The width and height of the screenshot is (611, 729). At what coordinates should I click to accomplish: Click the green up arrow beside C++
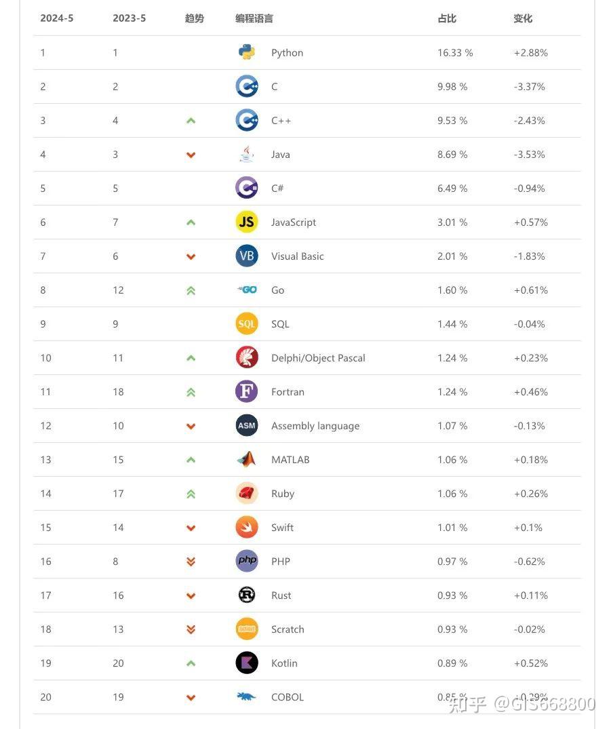pos(191,121)
